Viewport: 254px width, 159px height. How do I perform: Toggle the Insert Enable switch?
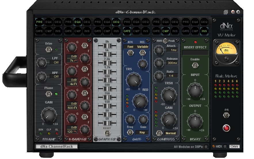pos(195,65)
